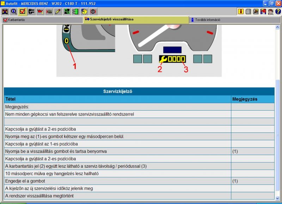Click the yellow information 'i' icon
This screenshot has height=204, width=282.
(241, 12)
